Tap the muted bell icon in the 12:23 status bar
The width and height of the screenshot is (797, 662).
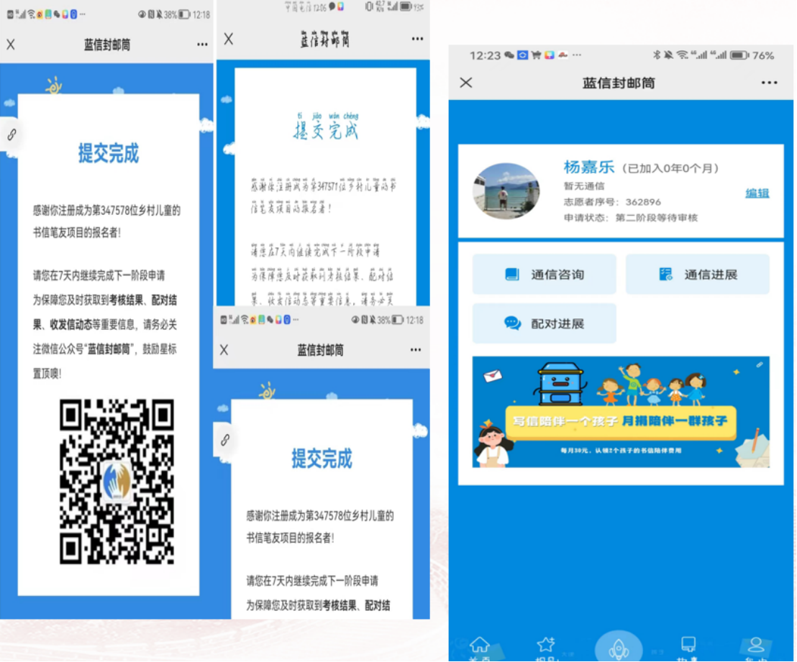coord(668,55)
